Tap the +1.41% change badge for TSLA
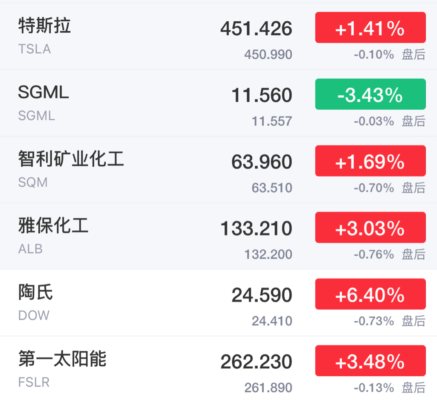This screenshot has height=403, width=437. [x=370, y=28]
